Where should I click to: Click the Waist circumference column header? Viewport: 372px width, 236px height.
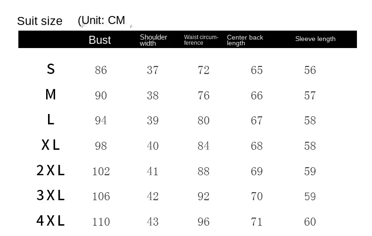pos(201,40)
